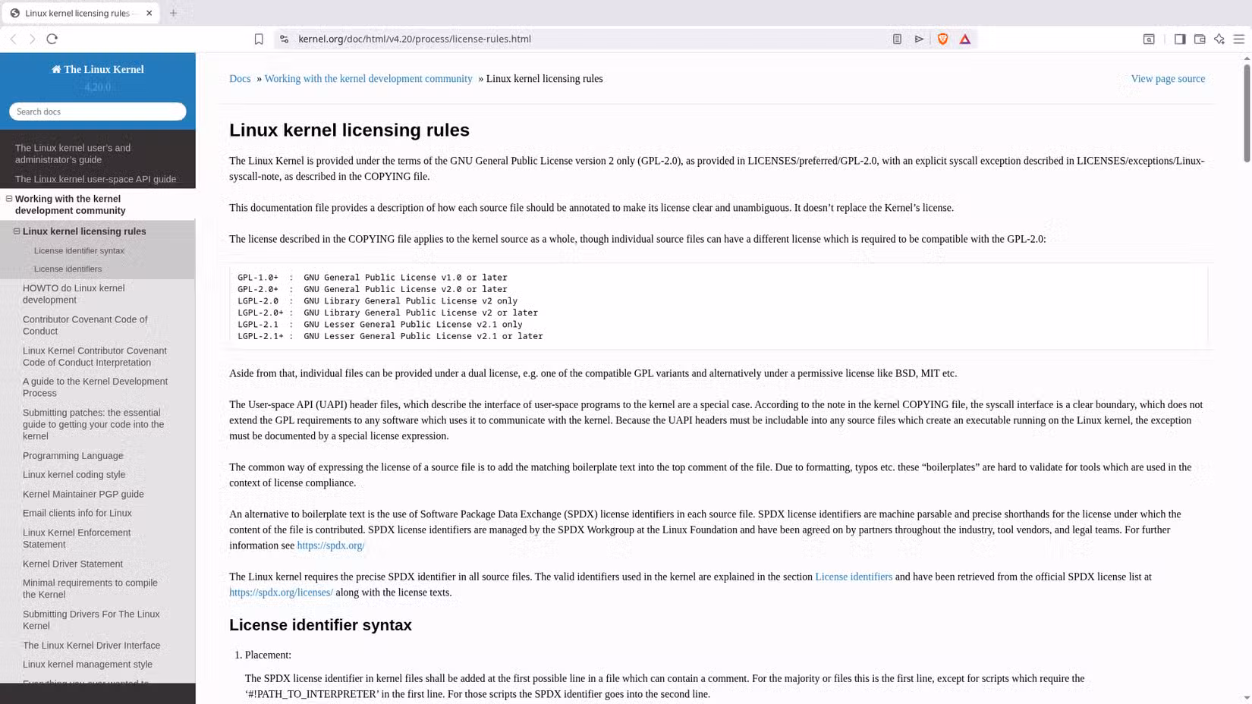Open a new tab with the plus button
Image resolution: width=1252 pixels, height=704 pixels.
point(173,13)
